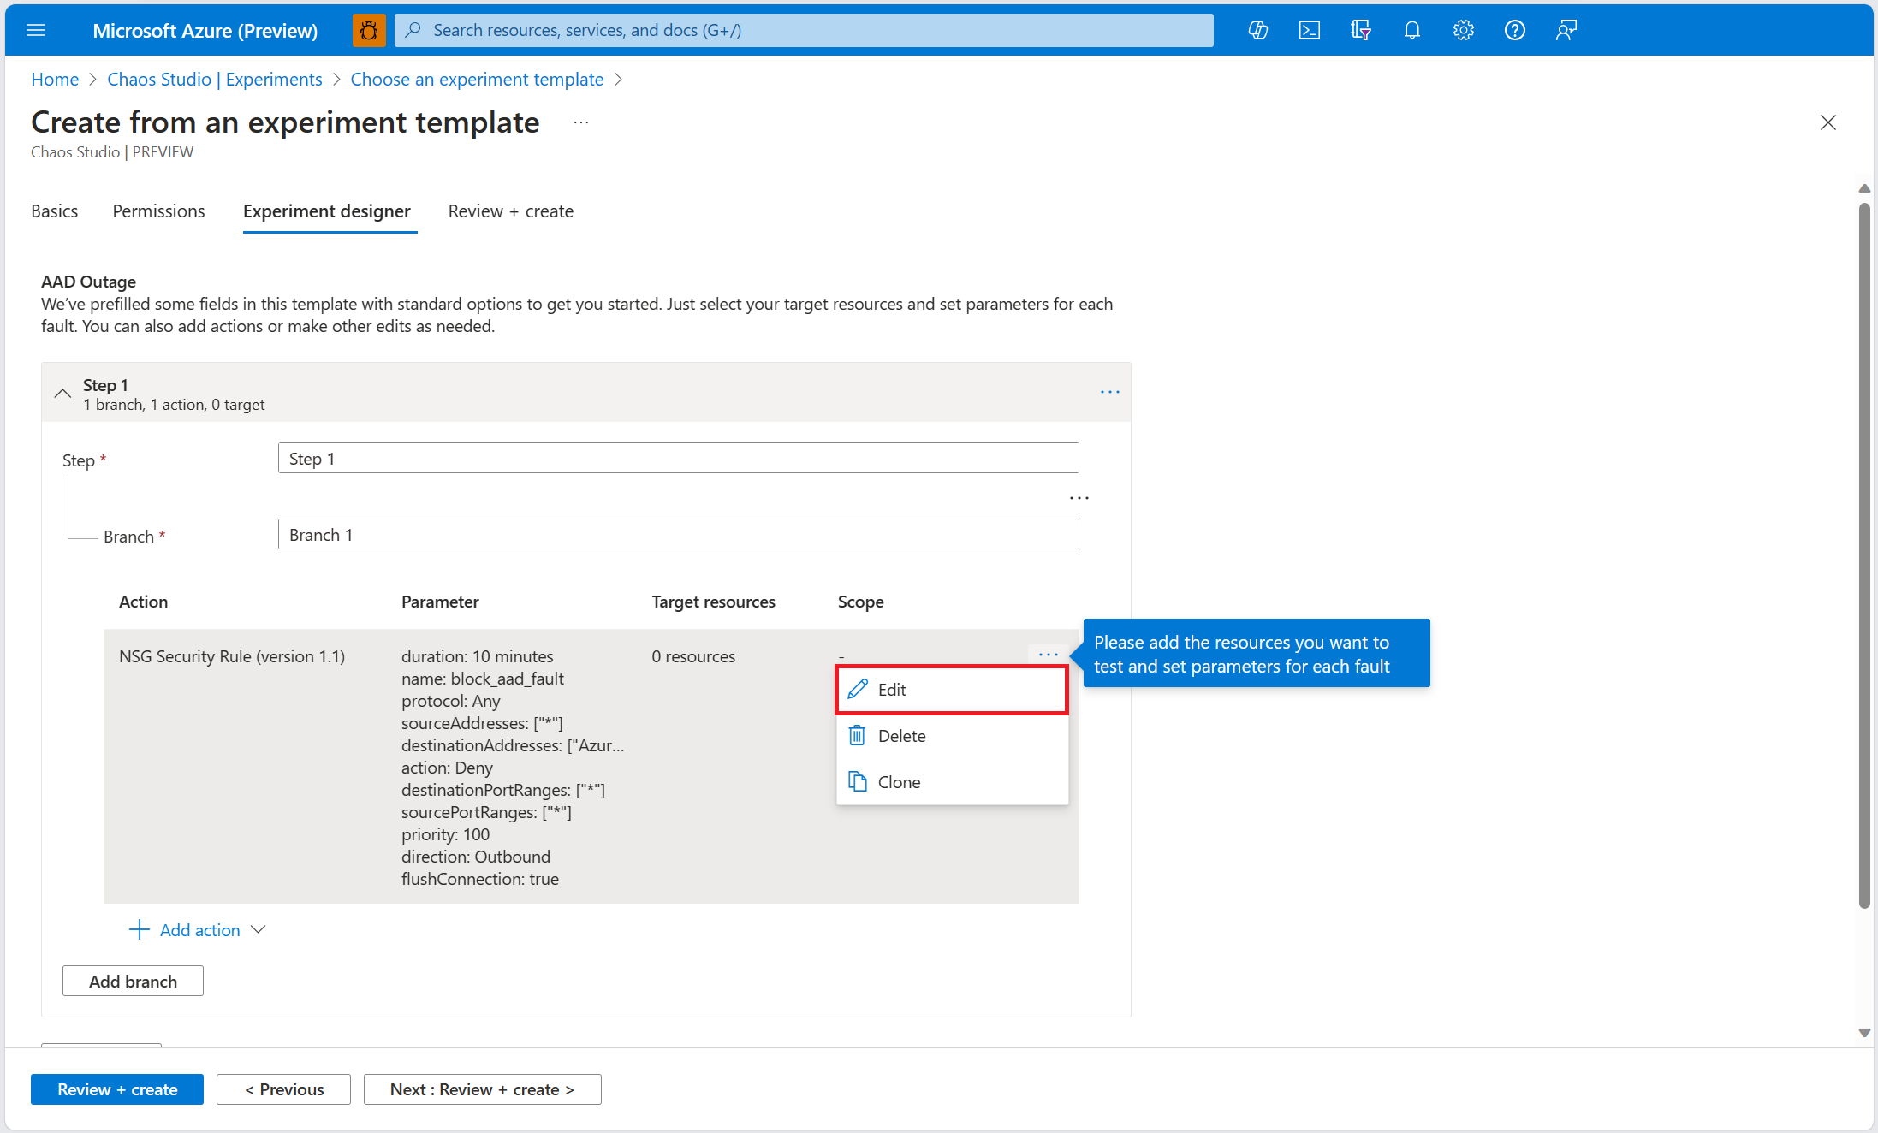Open the portal hamburger menu
The width and height of the screenshot is (1878, 1133).
pos(36,30)
